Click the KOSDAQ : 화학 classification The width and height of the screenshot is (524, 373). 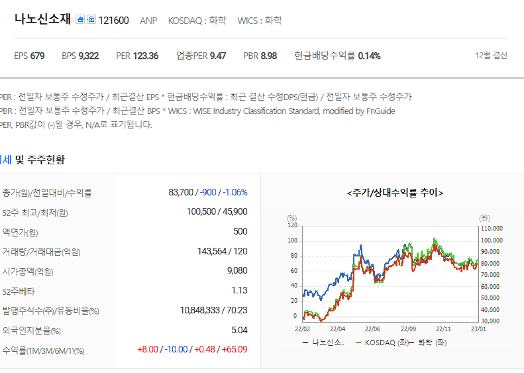pos(197,21)
